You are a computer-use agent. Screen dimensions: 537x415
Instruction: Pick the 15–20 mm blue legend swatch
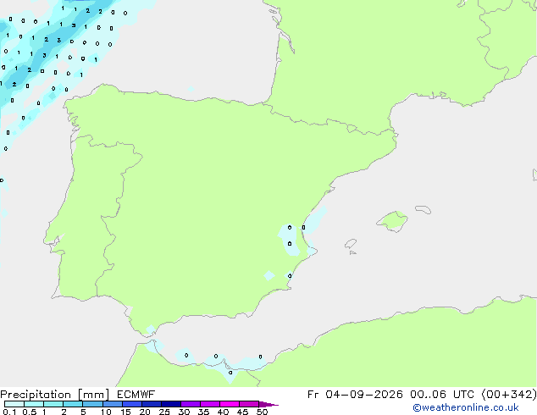[x=132, y=404]
